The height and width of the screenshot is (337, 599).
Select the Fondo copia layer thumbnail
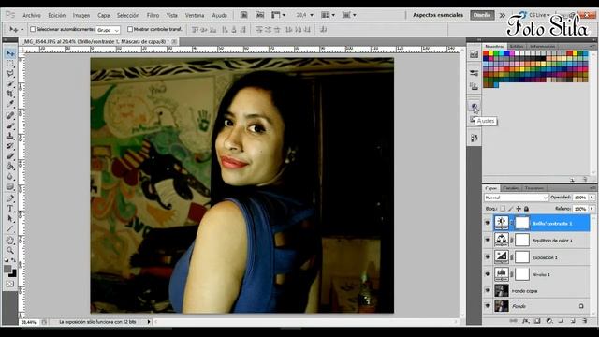pos(502,290)
